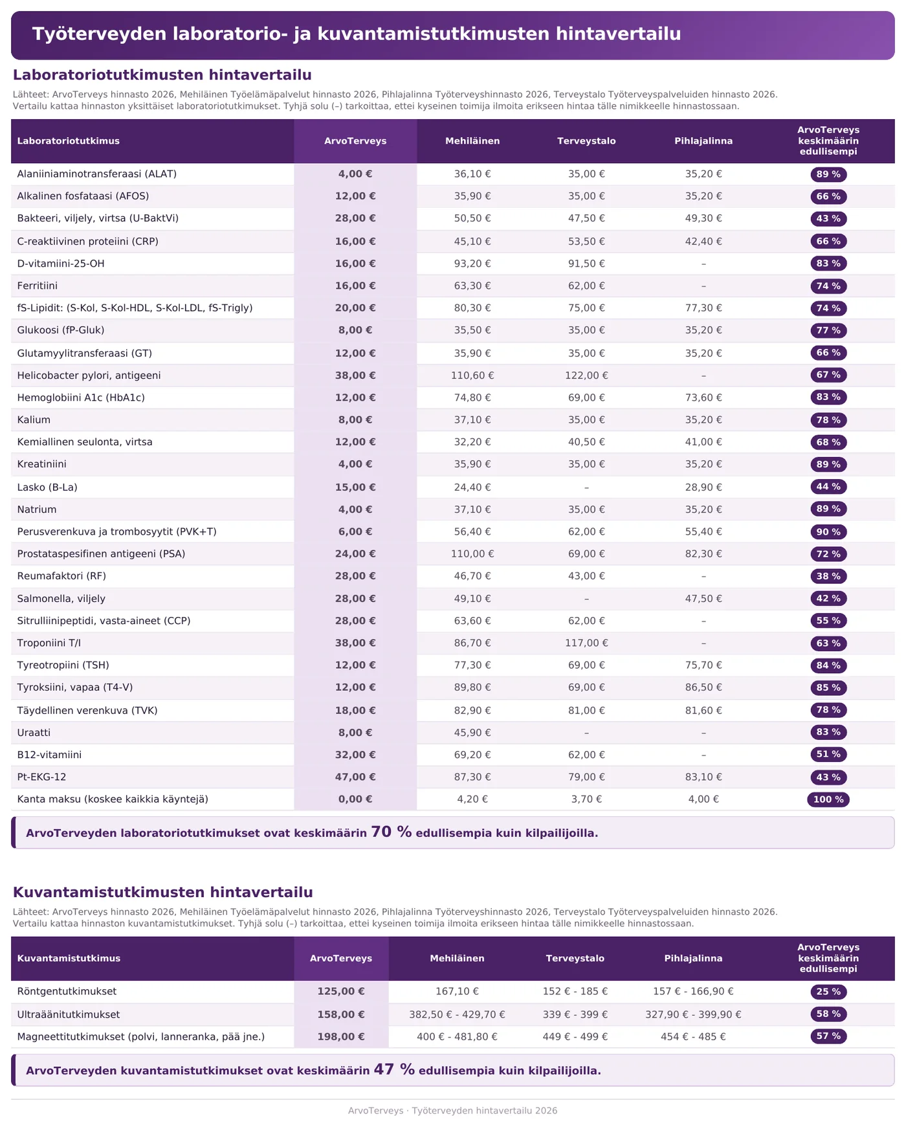Click the '70 %' figure in laboratory summary

(391, 832)
